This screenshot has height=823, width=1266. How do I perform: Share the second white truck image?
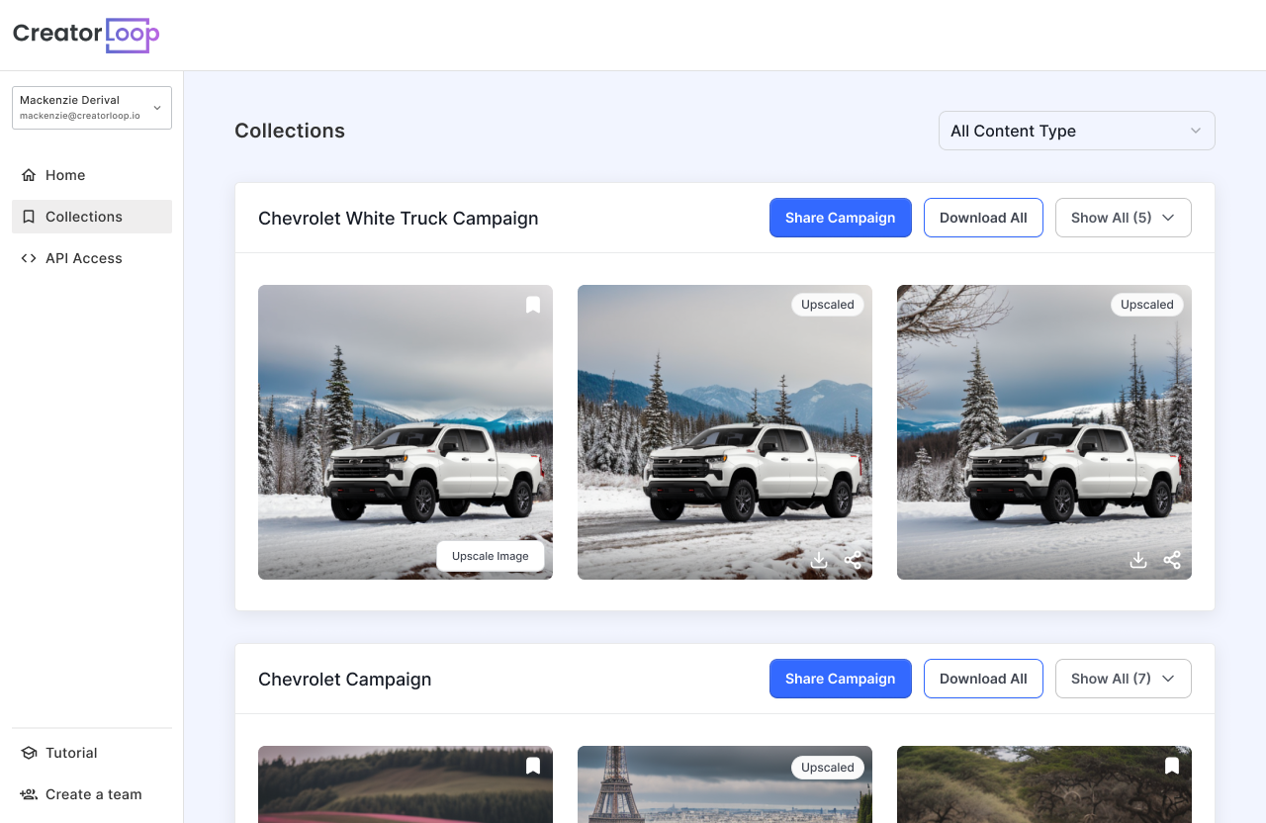[853, 560]
